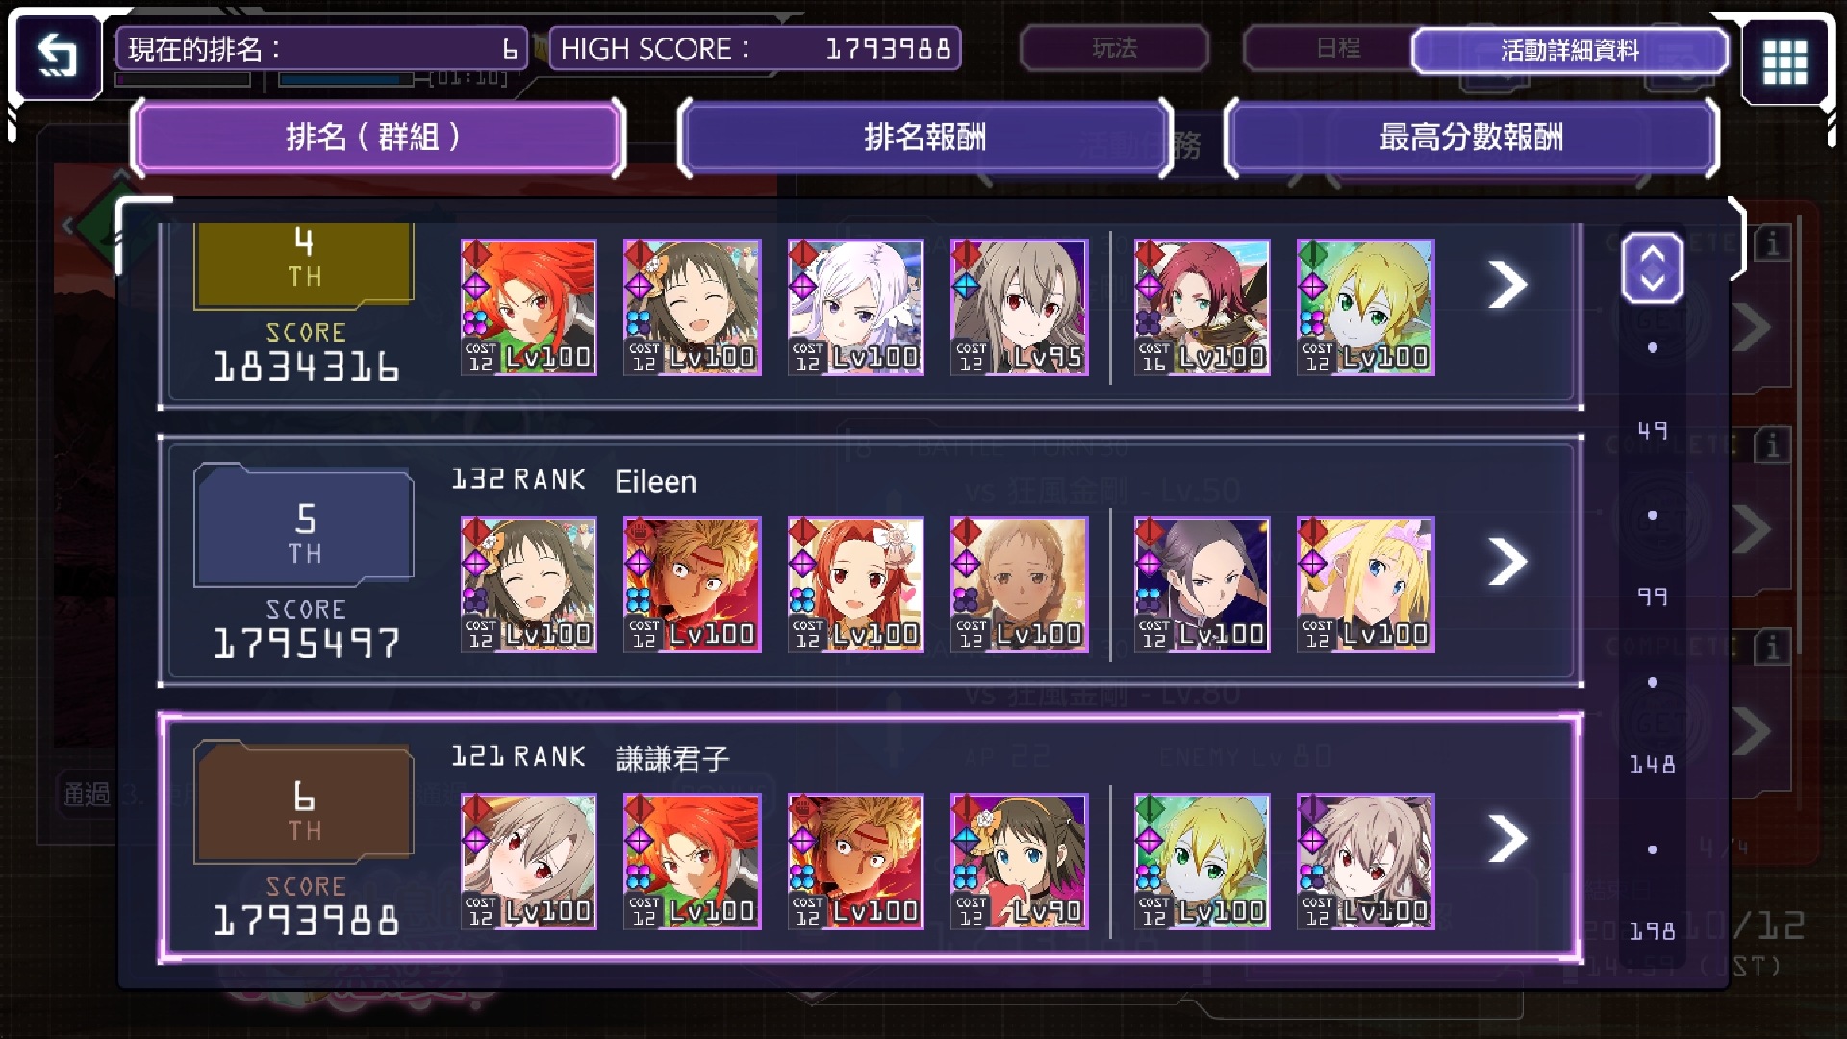Viewport: 1847px width, 1039px height.
Task: Click the 活動詳細資料 button
Action: click(x=1569, y=50)
